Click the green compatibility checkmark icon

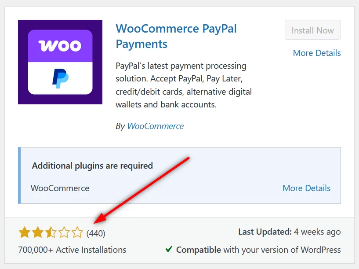coord(169,249)
